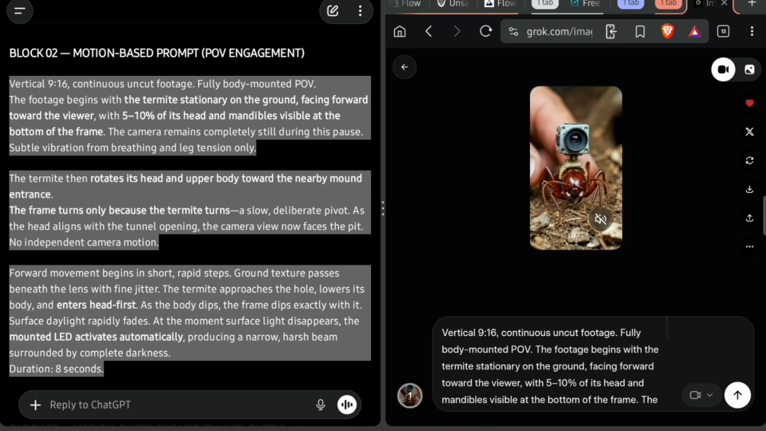This screenshot has height=431, width=766.
Task: Click the plus attachment icon beside Reply to ChatGPT
Action: 35,405
